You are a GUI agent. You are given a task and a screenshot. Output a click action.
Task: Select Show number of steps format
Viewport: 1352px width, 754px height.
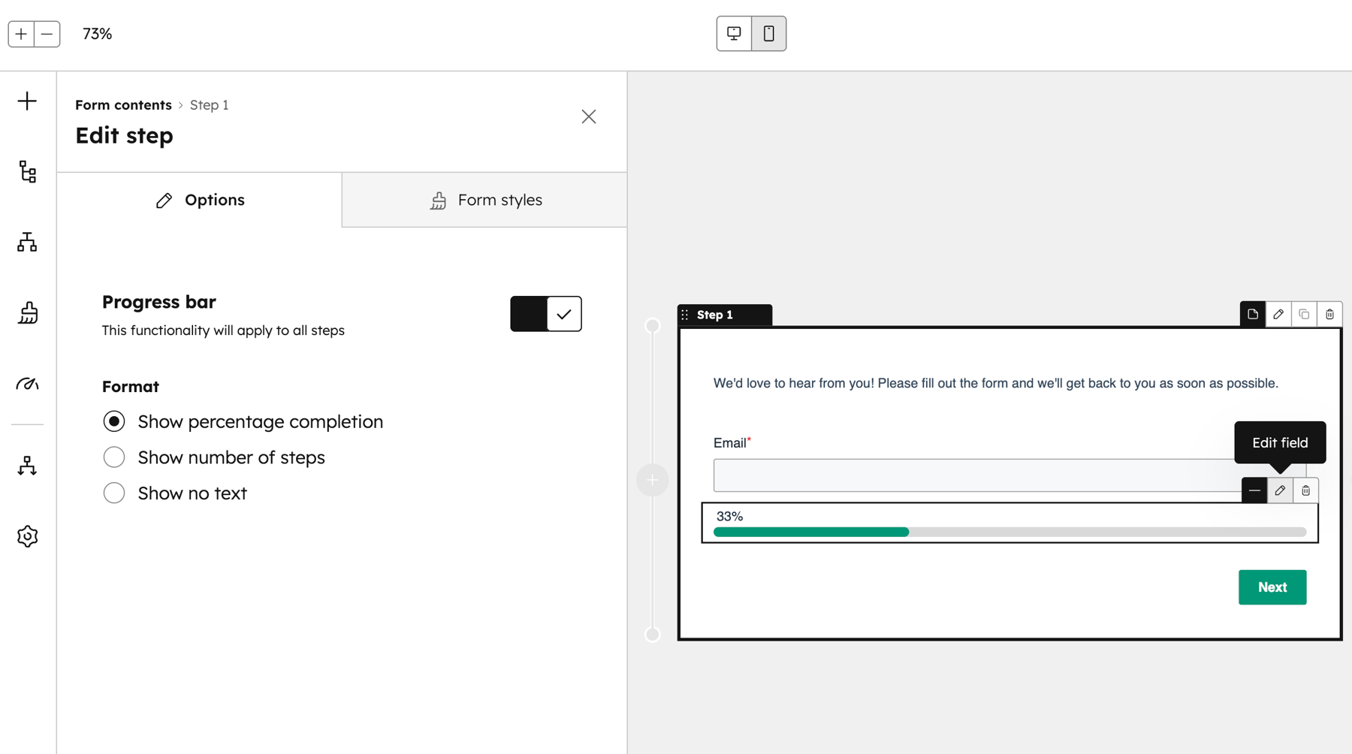tap(114, 457)
